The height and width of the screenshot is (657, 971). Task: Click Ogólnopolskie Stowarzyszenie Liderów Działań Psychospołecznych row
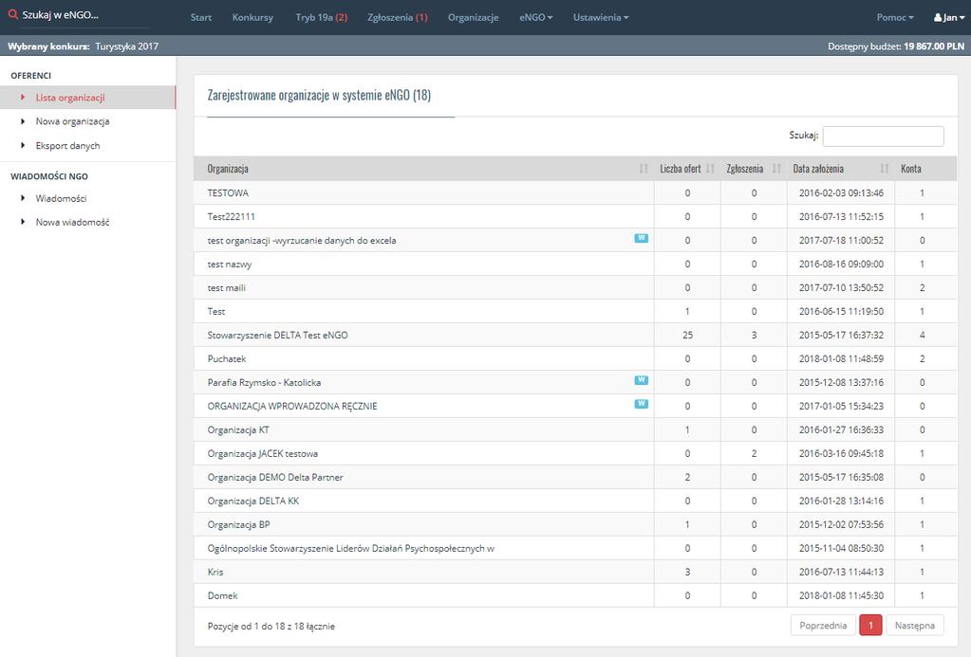[x=575, y=548]
